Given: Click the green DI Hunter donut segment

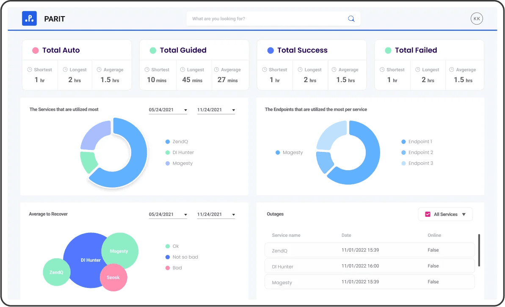Looking at the screenshot, I should (88, 162).
